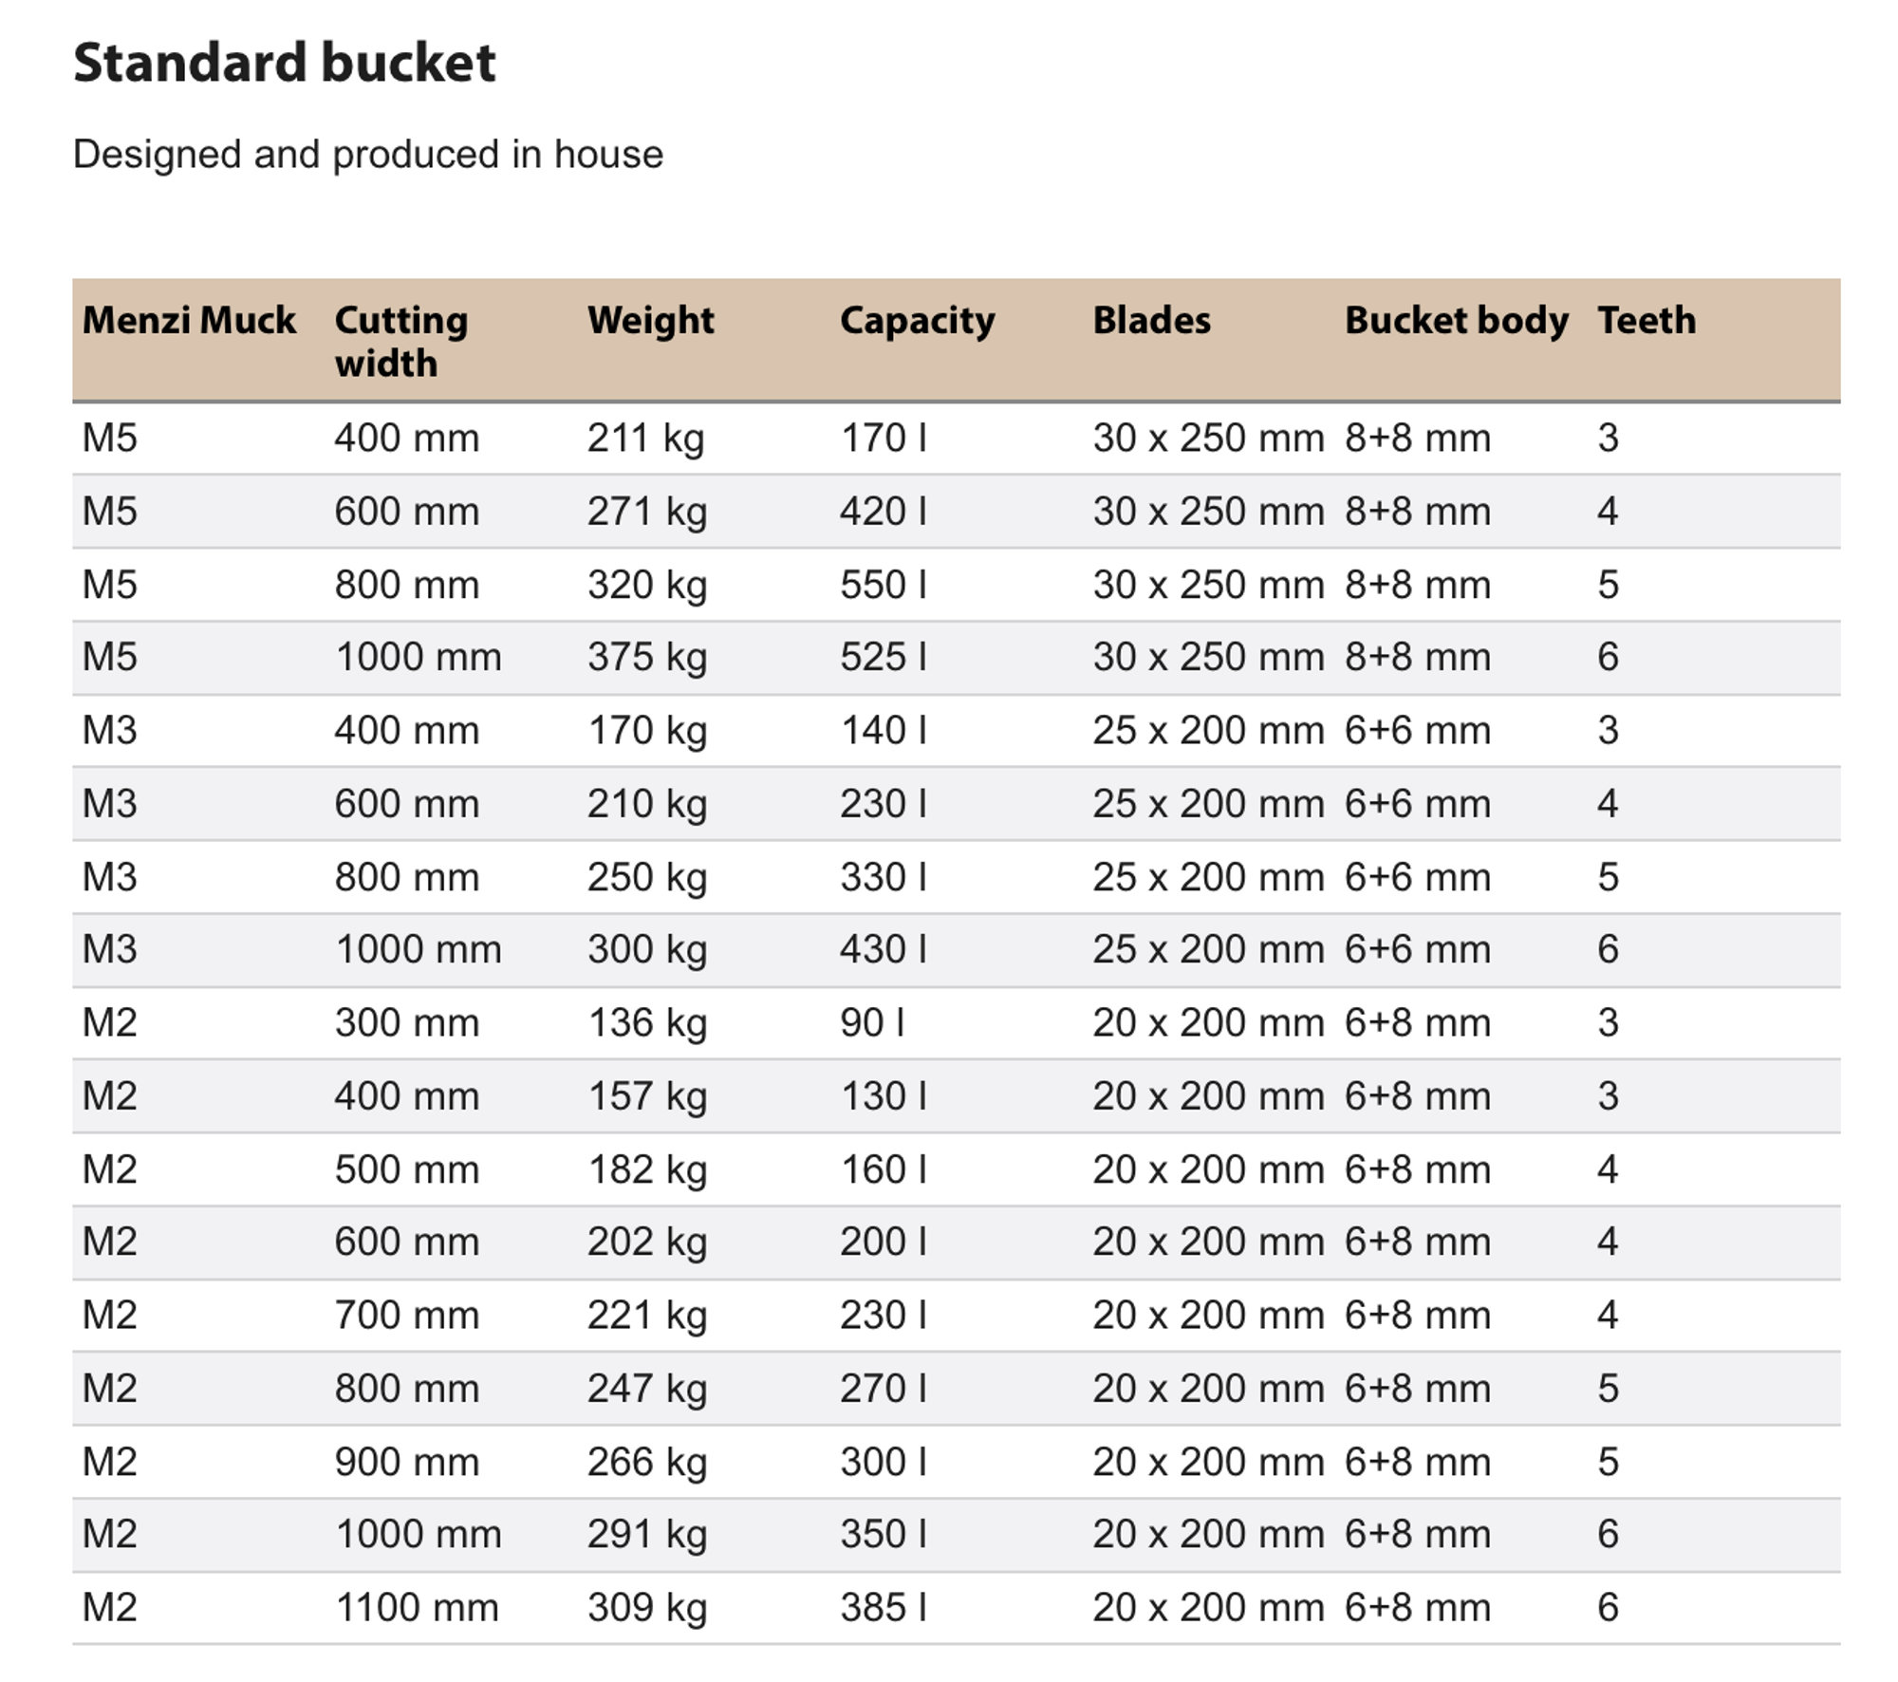Click blades cell in the 136 kg row
The height and width of the screenshot is (1682, 1898).
(1208, 1023)
